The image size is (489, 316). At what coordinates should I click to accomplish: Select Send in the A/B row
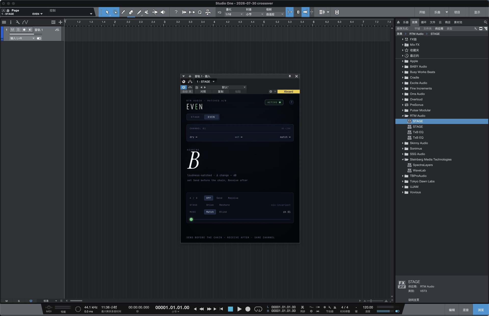(x=219, y=198)
